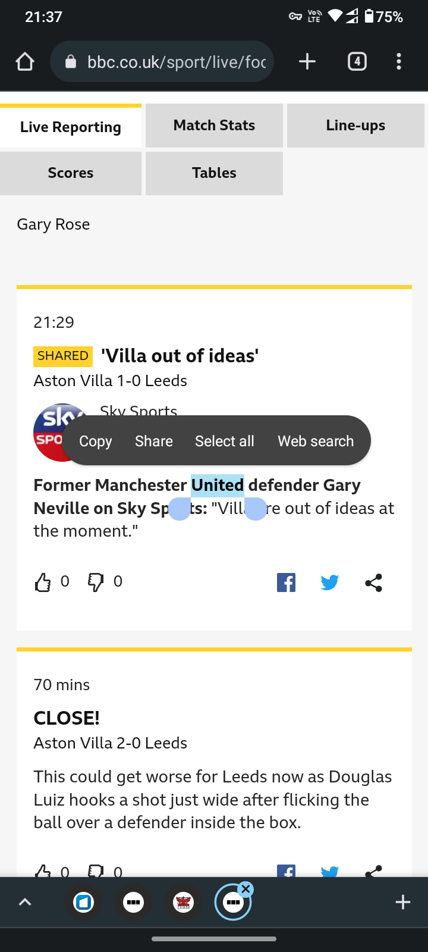
Task: Close the currently selected tab in the group
Action: [x=246, y=889]
